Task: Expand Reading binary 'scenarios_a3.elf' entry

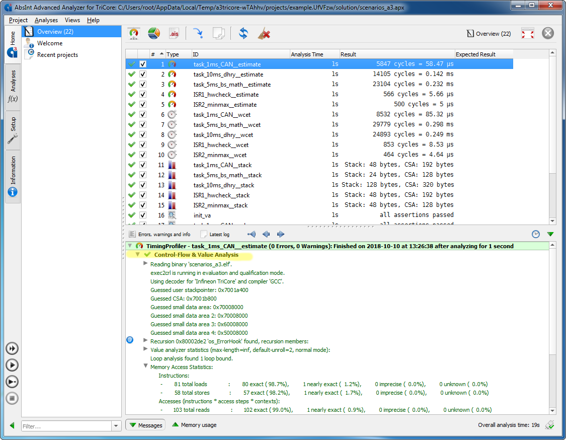Action: [145, 263]
